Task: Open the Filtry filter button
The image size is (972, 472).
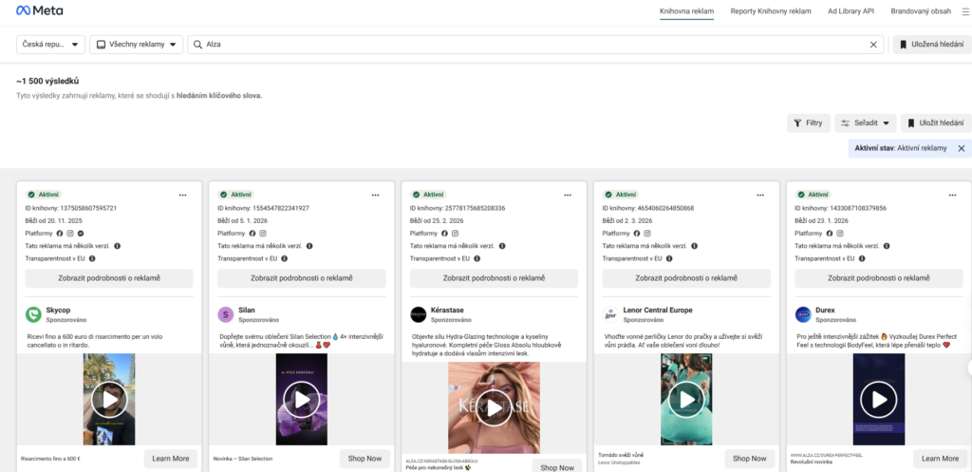Action: (x=808, y=123)
